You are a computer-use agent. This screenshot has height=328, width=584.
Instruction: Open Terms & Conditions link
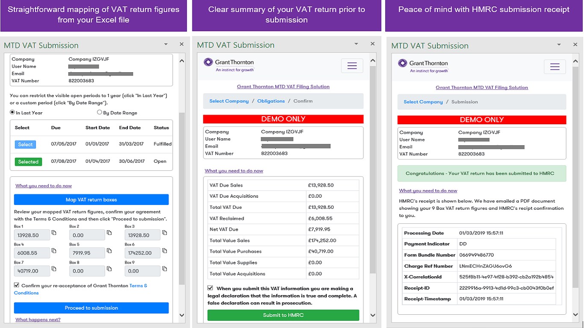(x=80, y=289)
